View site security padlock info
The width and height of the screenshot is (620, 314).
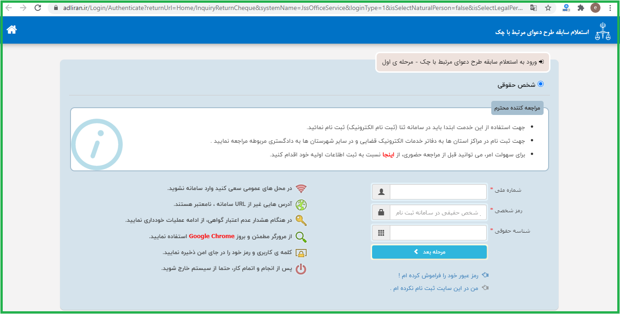(56, 8)
